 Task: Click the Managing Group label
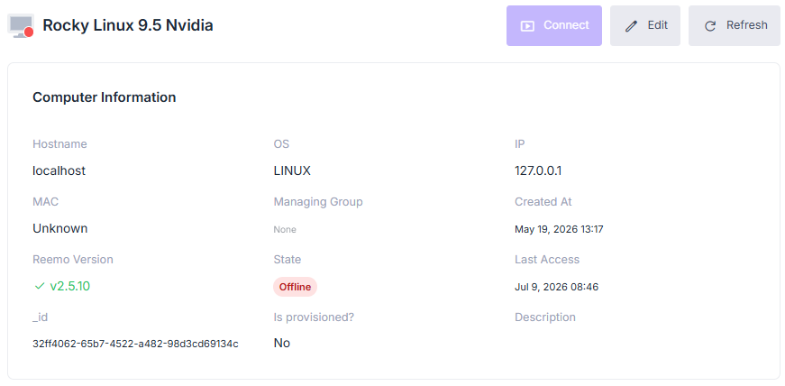click(318, 202)
